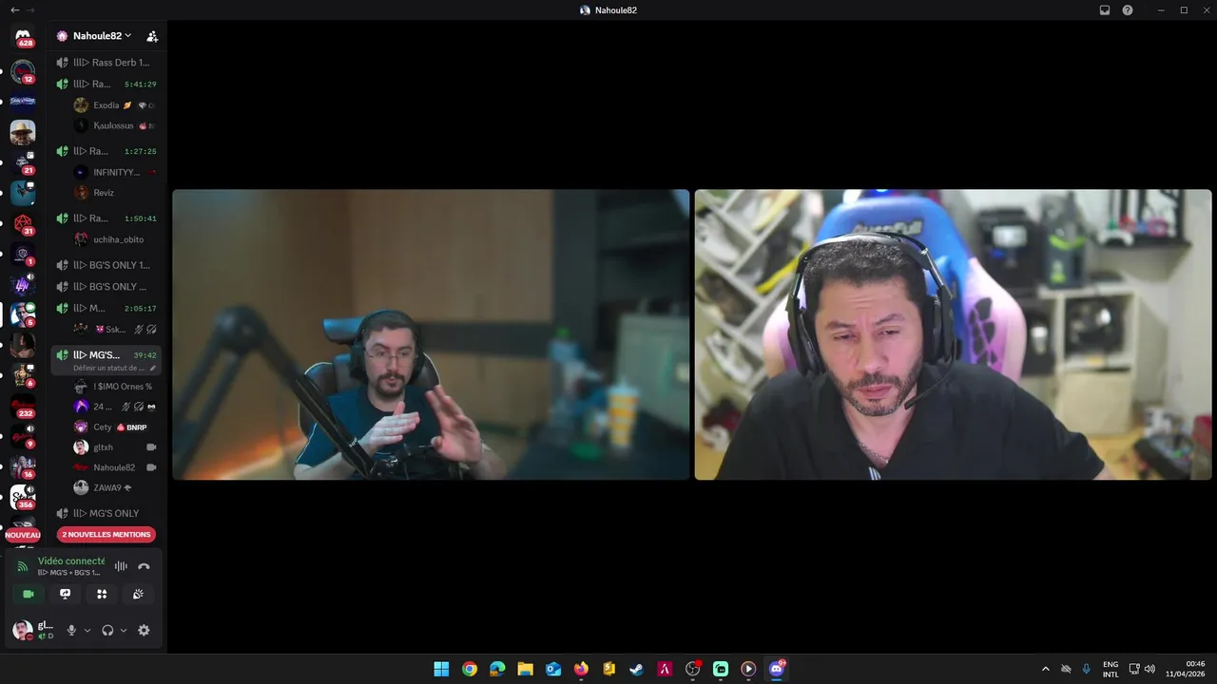The height and width of the screenshot is (684, 1217).
Task: Join the Rass Derb 1 voice channel
Action: (x=106, y=63)
